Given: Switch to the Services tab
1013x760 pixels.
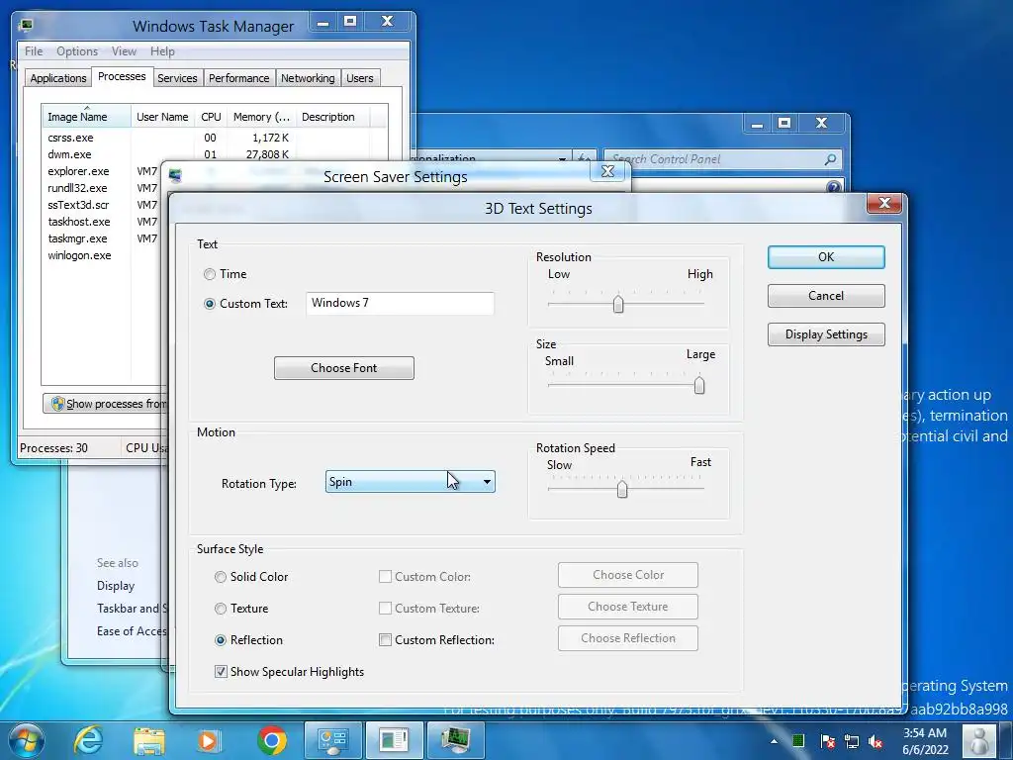Looking at the screenshot, I should (x=177, y=78).
